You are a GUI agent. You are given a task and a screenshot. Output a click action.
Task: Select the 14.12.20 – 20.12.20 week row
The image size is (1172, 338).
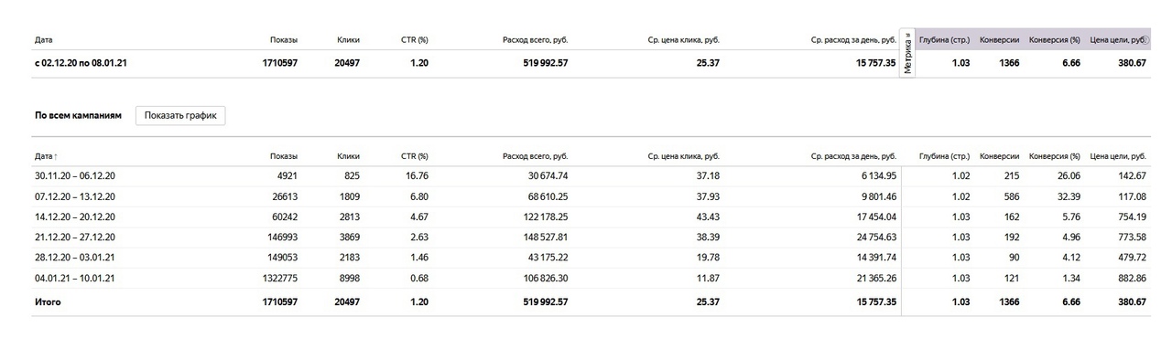point(591,217)
